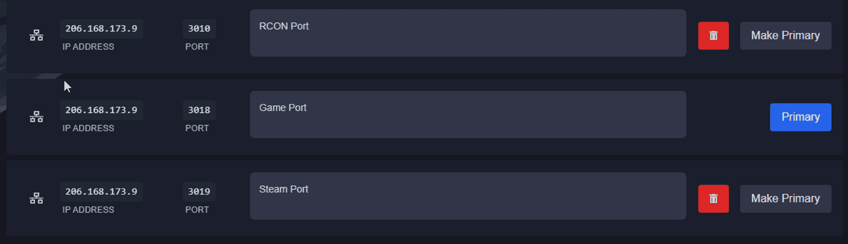The image size is (848, 244).
Task: Edit the RCON Port notes field
Action: 468,33
